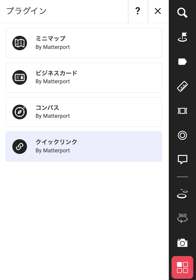Open the Highlight Reel filmstrip tool
The width and height of the screenshot is (196, 280).
[x=182, y=111]
